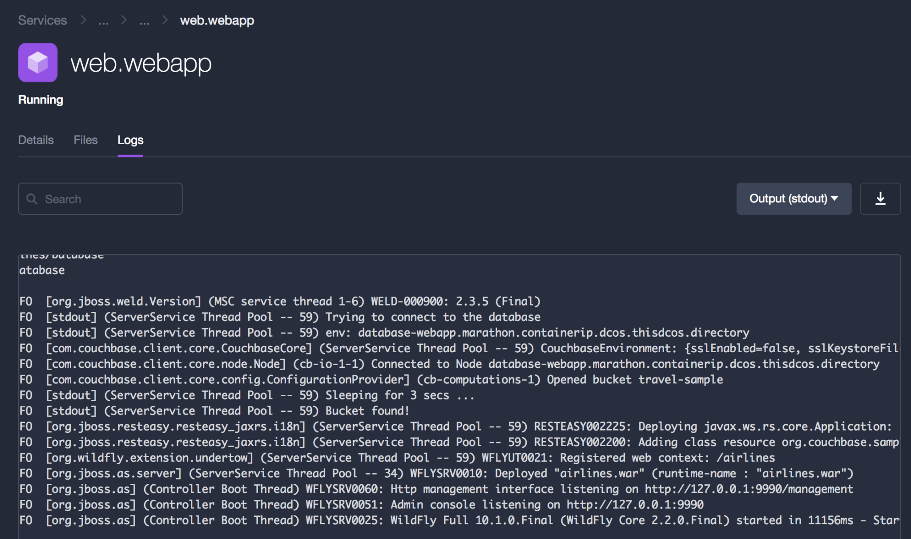Viewport: 911px width, 539px height.
Task: Click the magnifier icon in the search field
Action: coord(32,199)
